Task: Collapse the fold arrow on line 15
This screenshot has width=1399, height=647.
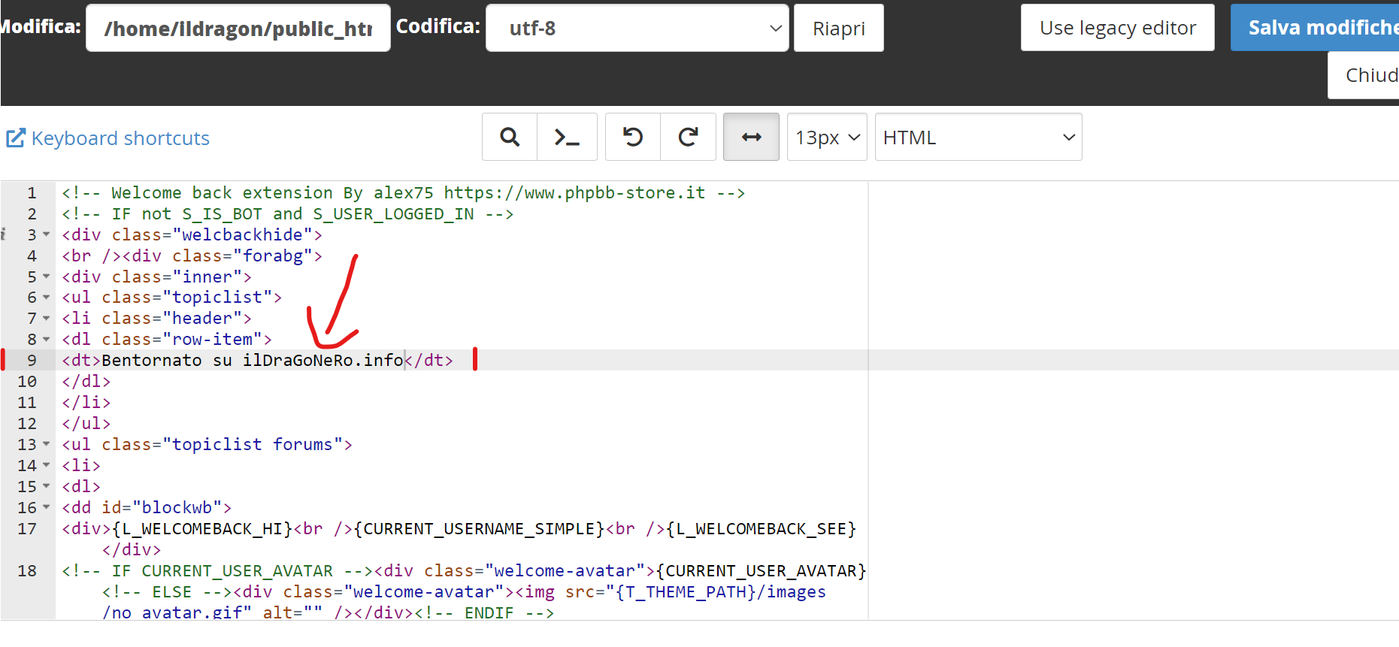Action: tap(47, 486)
